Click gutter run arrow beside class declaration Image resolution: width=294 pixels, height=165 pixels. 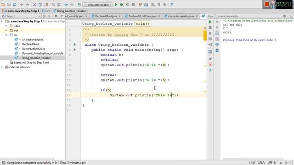click(74, 44)
